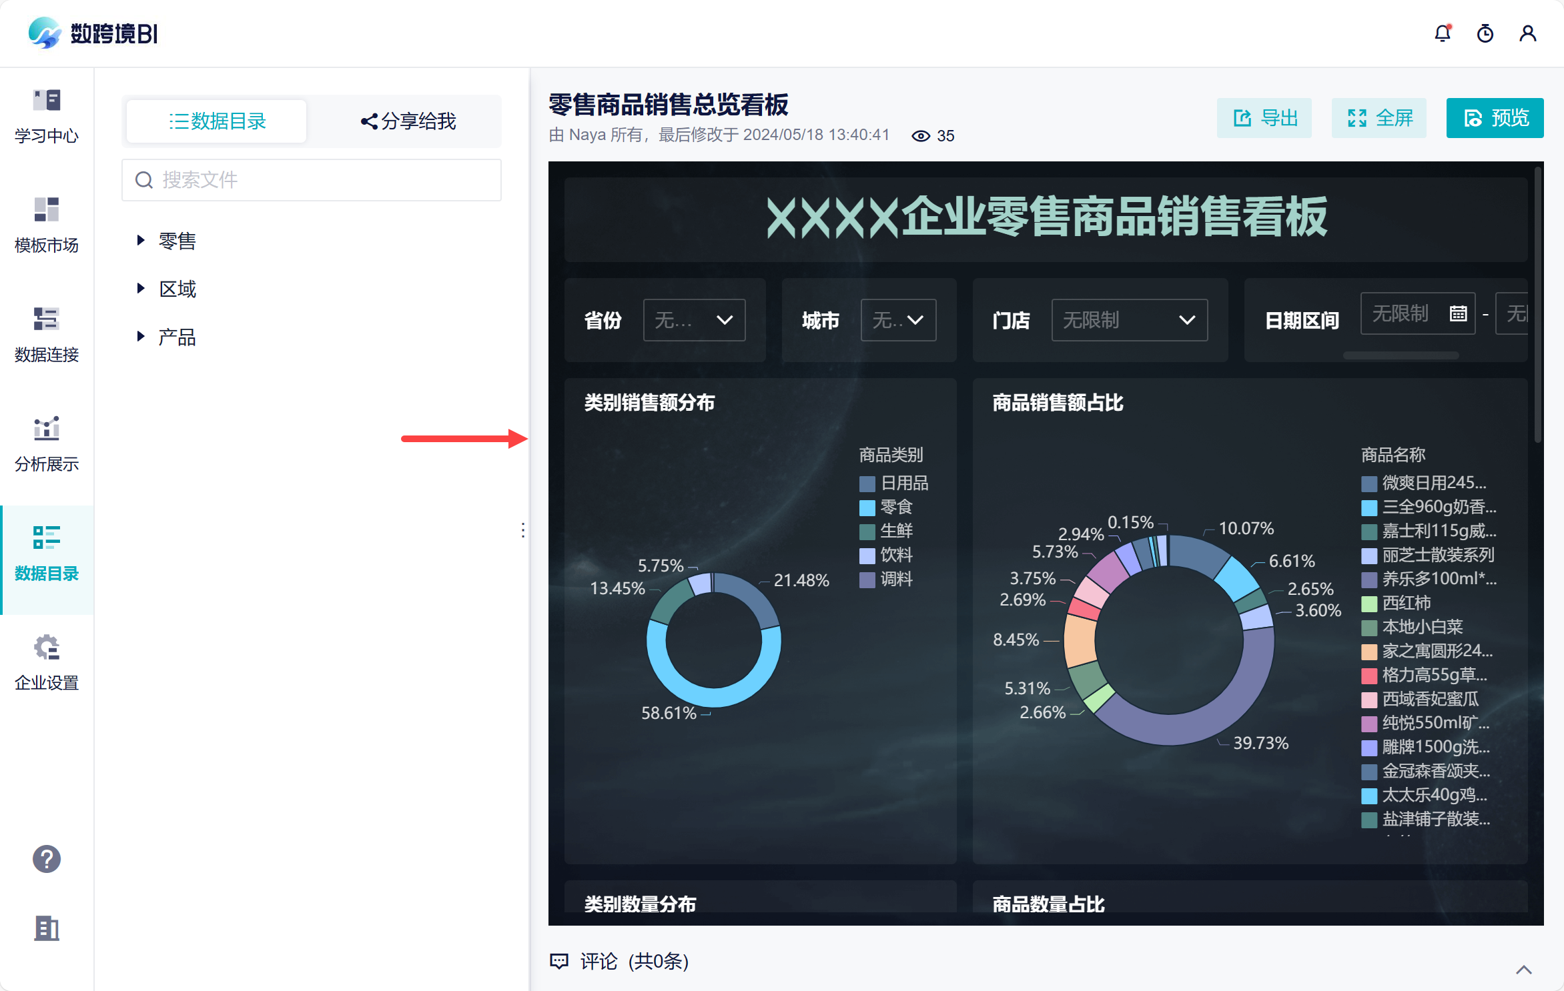Image resolution: width=1564 pixels, height=991 pixels.
Task: Open 企业设置 gear icon
Action: pos(47,648)
